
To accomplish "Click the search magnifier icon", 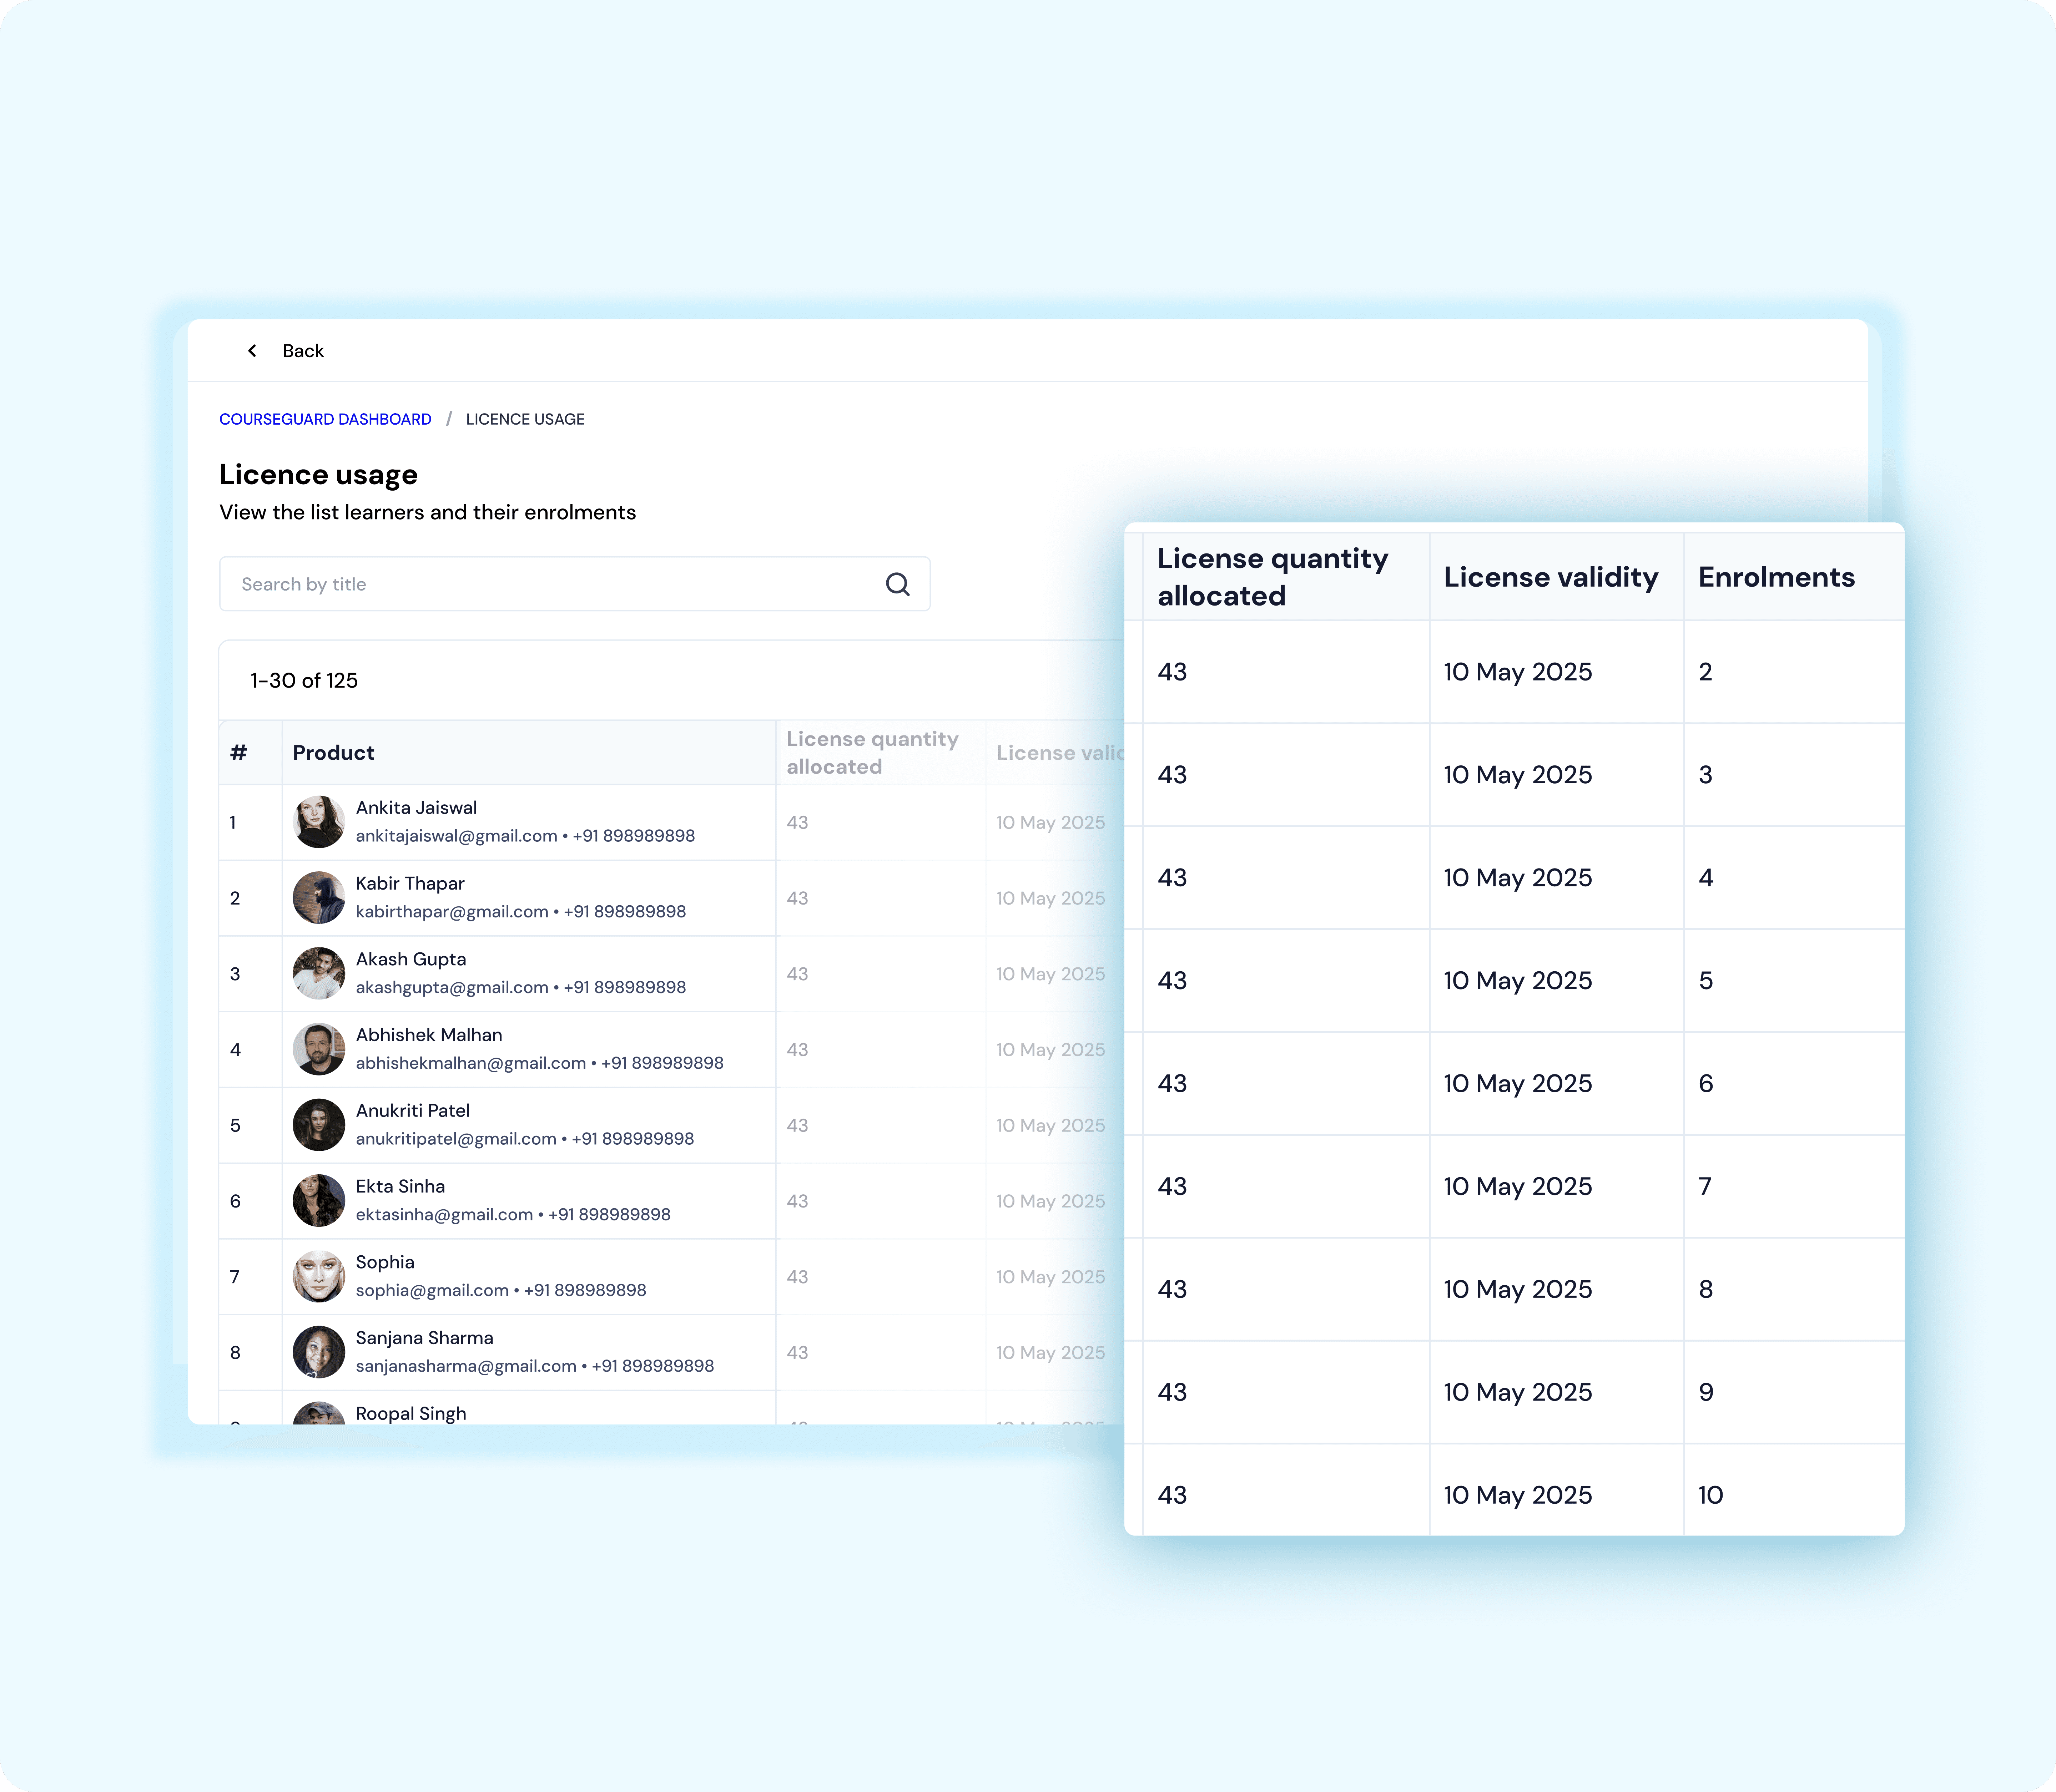I will click(897, 584).
